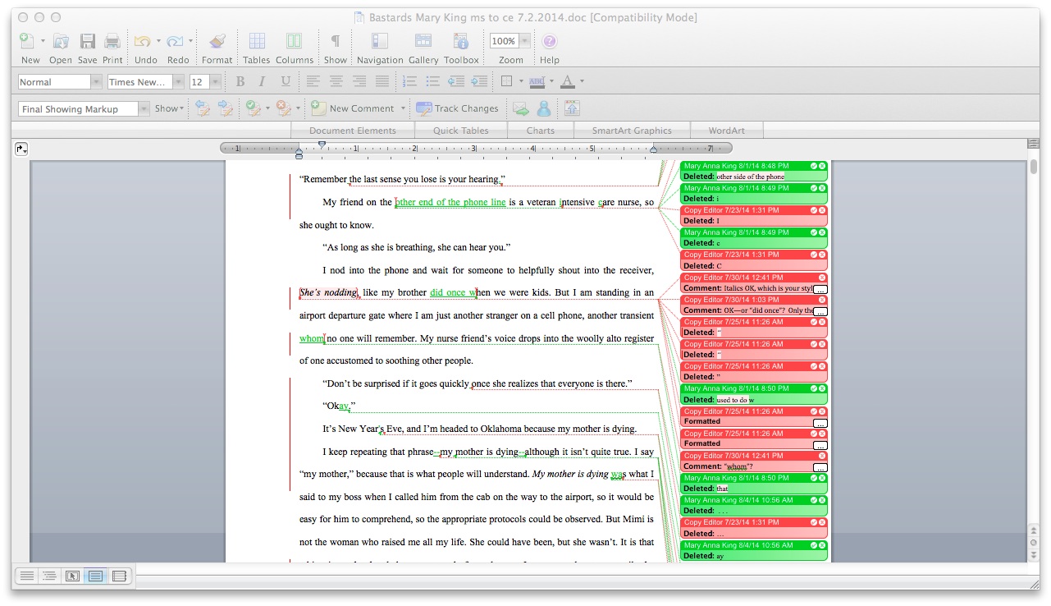Open the Navigation pane
Viewport: 1051px width, 606px height.
click(x=379, y=42)
